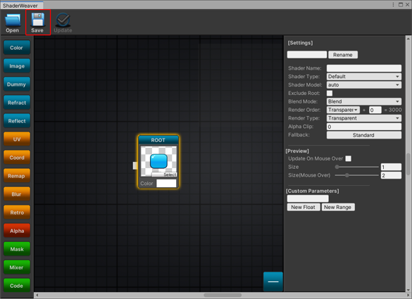Select the ShaderWeaver window tab
Screen dimensions: 412x299
[20, 5]
